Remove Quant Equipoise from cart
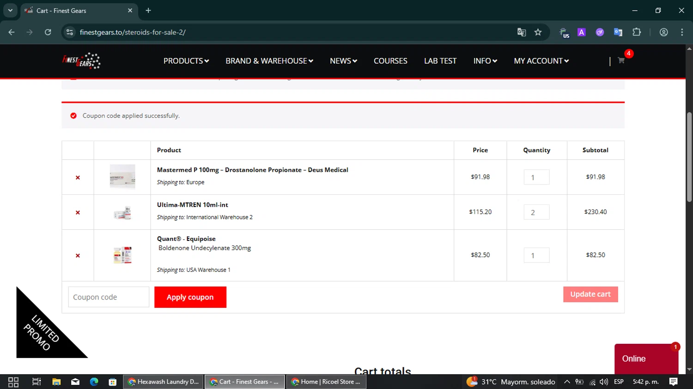The height and width of the screenshot is (389, 693). point(78,256)
